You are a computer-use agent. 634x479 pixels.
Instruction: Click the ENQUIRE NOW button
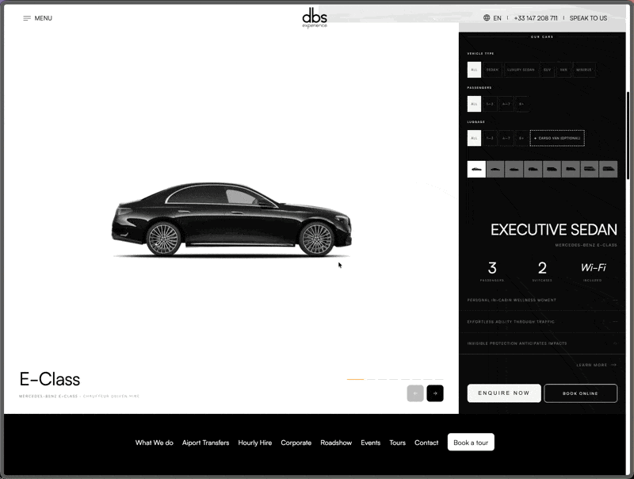pos(504,393)
